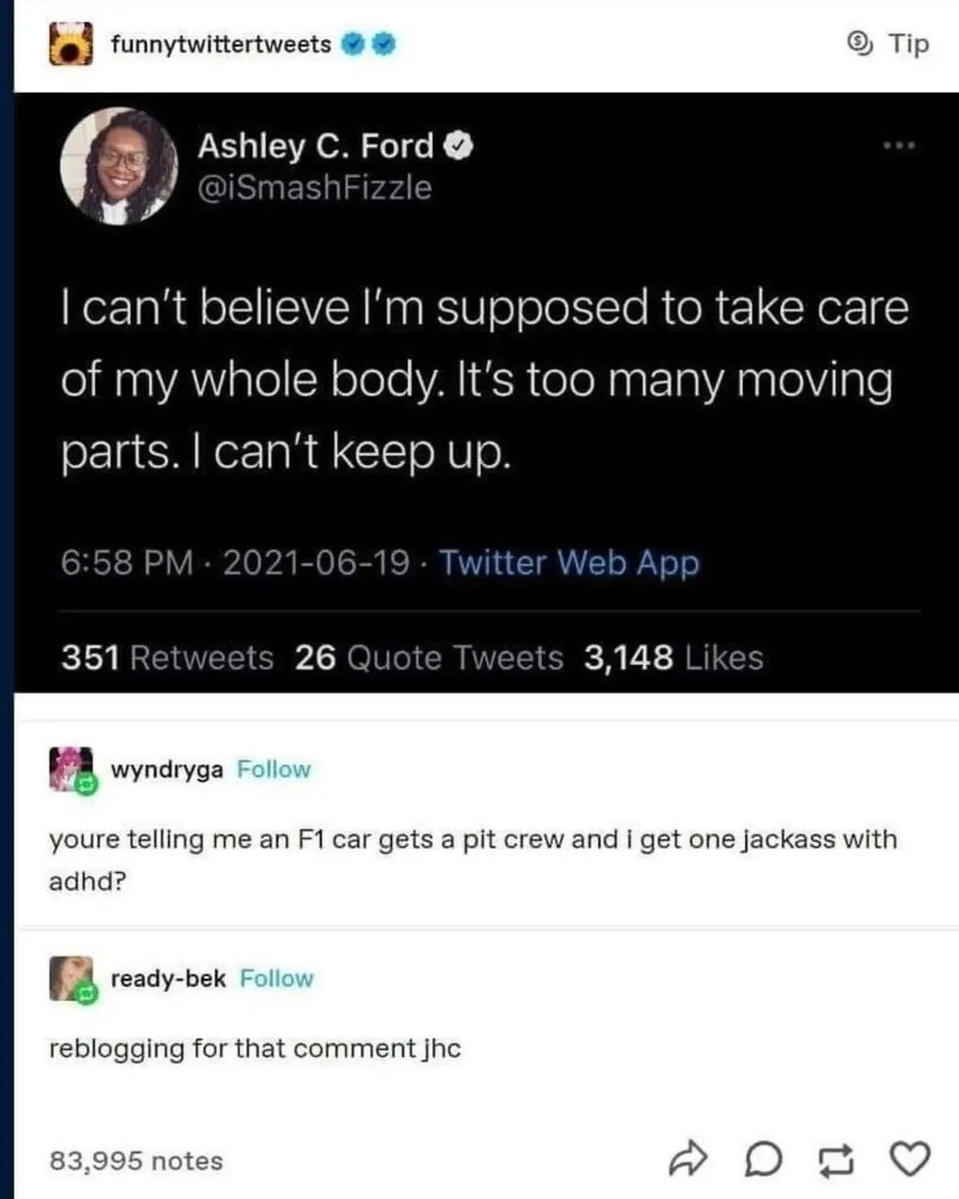959x1199 pixels.
Task: Open the tweet's three-dot more menu
Action: (900, 146)
